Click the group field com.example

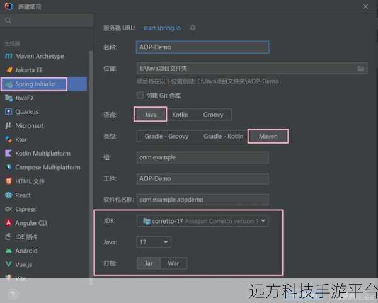pyautogui.click(x=202, y=157)
